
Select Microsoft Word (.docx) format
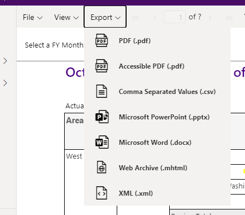point(157,142)
